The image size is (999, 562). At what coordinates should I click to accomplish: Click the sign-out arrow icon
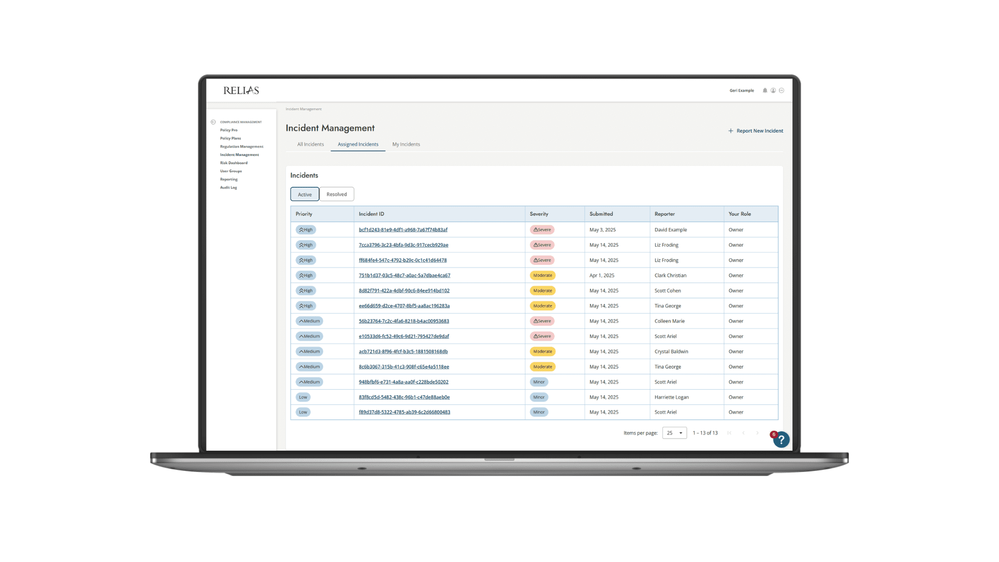pos(781,90)
